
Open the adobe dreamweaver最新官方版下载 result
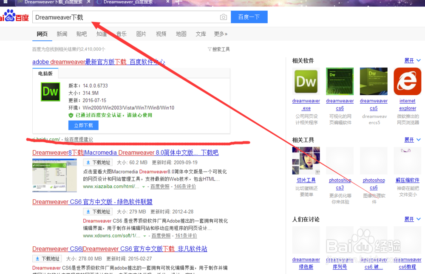click(x=99, y=62)
